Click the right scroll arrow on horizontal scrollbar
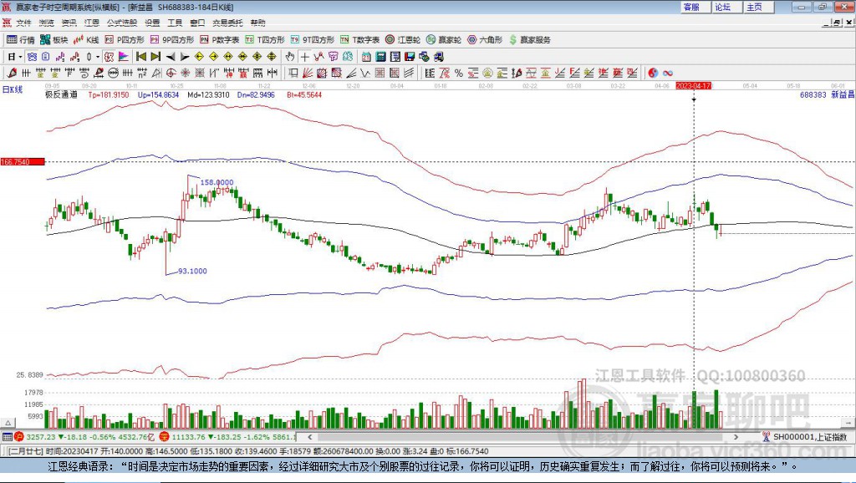Image resolution: width=856 pixels, height=483 pixels. 736,436
